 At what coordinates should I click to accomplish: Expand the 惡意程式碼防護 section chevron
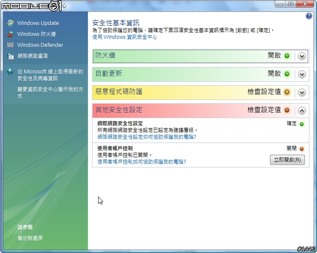pyautogui.click(x=302, y=92)
